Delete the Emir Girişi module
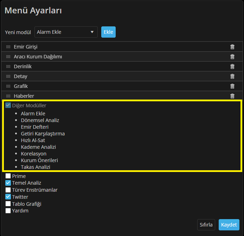The height and width of the screenshot is (236, 244). [232, 47]
